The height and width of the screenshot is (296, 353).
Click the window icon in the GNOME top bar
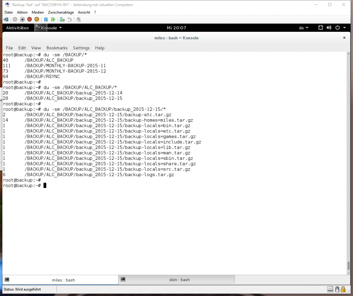321,28
